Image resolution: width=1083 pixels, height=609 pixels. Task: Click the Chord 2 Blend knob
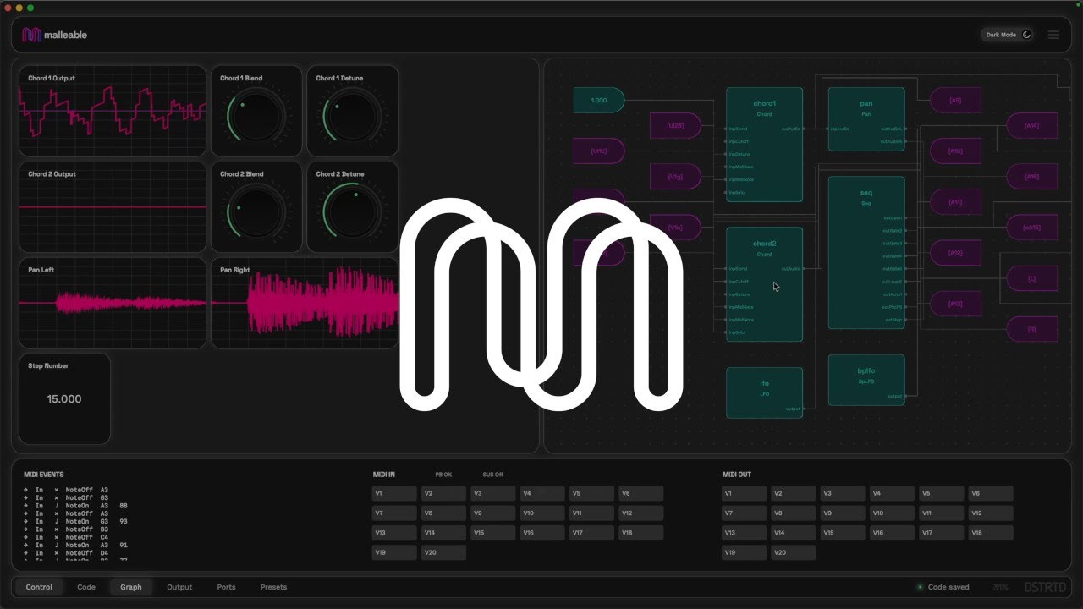[x=256, y=212]
